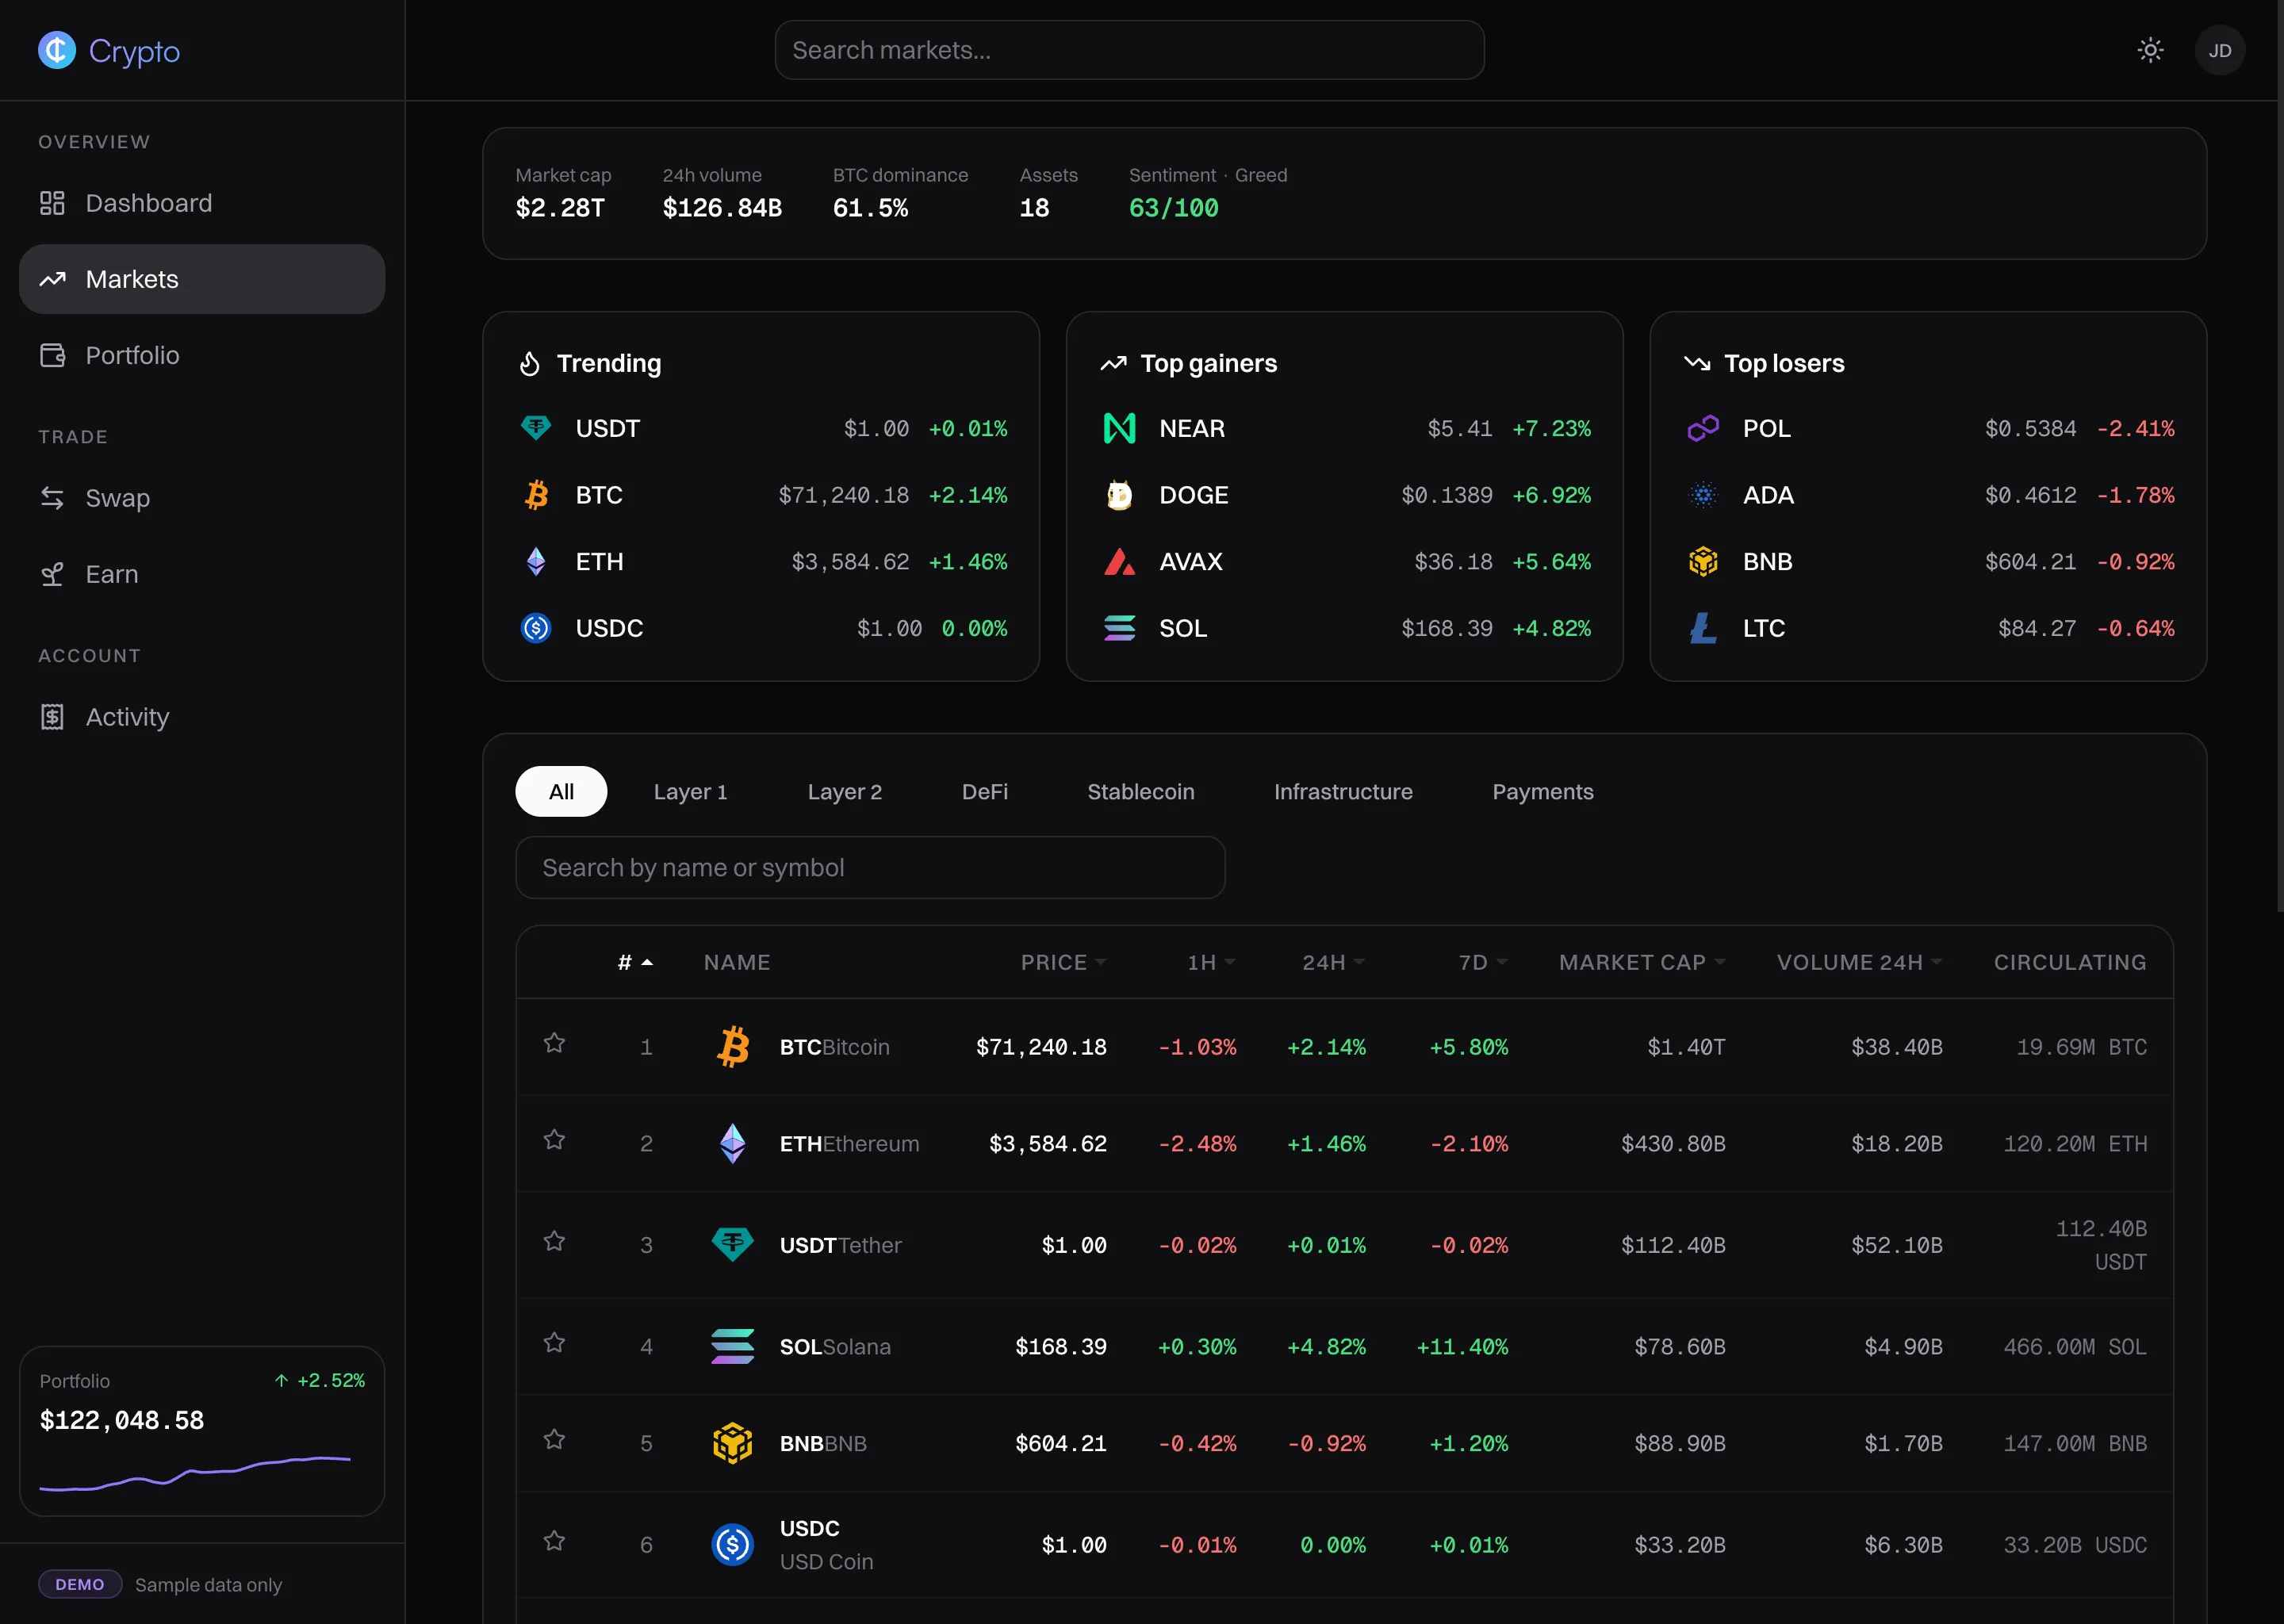Screen dimensions: 2284x1624
Task: Click the DOGE icon in Top gainers
Action: click(x=1119, y=495)
